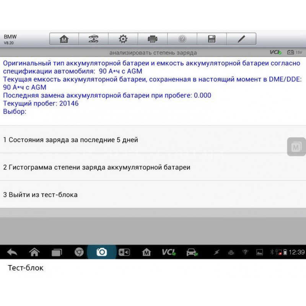Tap the pencil data logging icon
Image resolution: width=306 pixels, height=306 pixels.
(241, 39)
